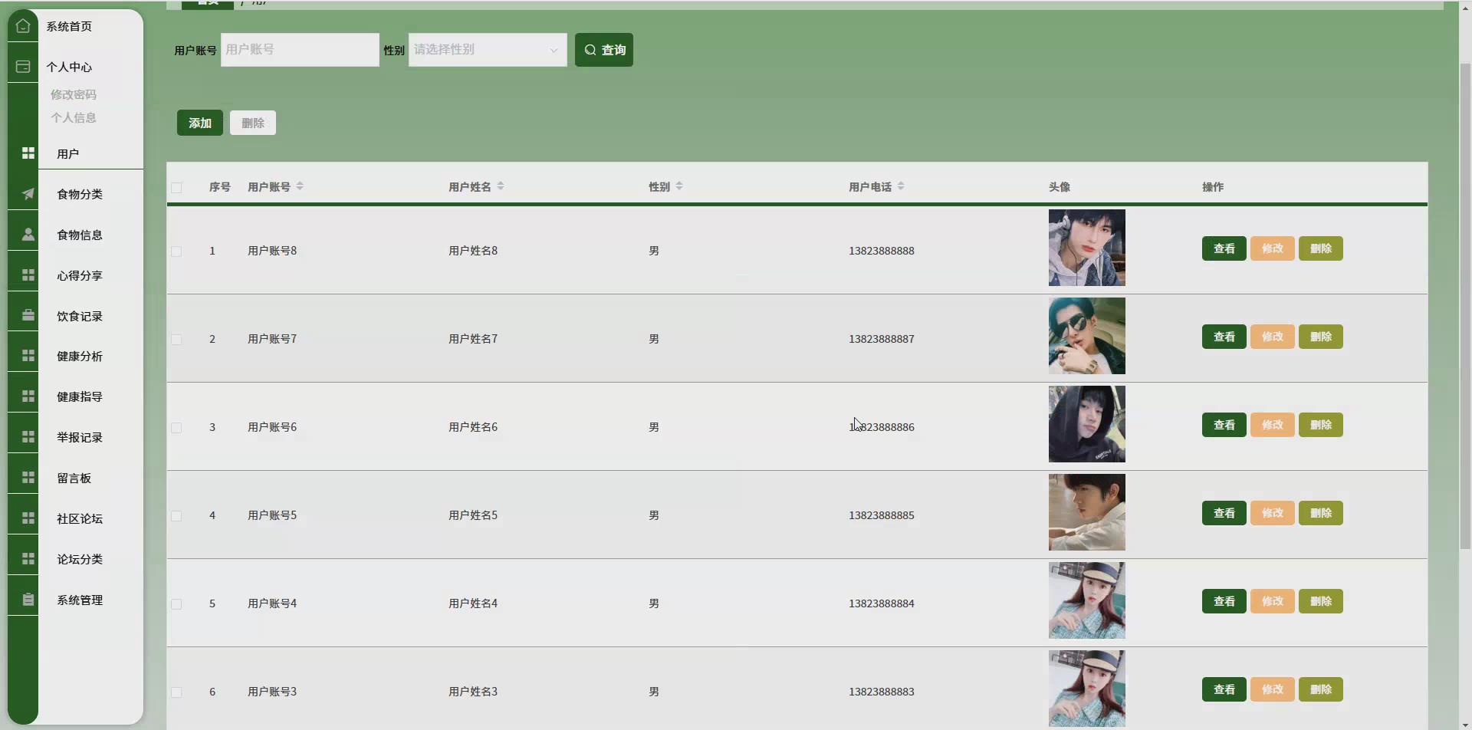Screen dimensions: 1472x730
Task: Click the 添加 button
Action: point(200,123)
